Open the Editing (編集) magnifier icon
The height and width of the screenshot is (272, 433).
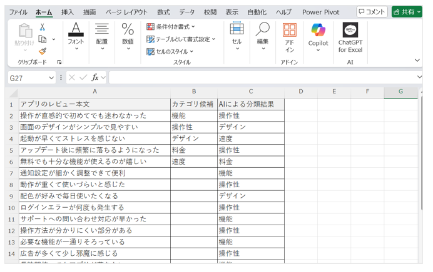(263, 29)
